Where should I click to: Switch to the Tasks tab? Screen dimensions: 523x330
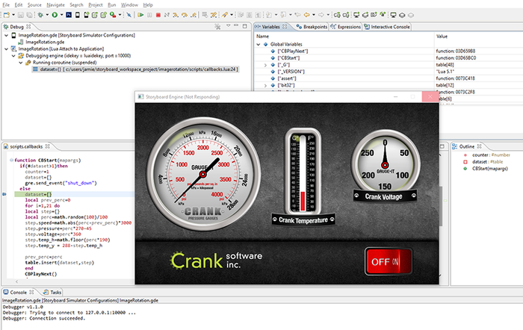tap(53, 293)
